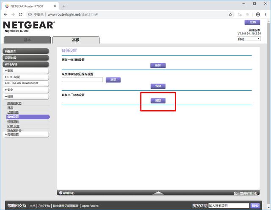Click the Nighthawk R7000 model text

click(17, 31)
